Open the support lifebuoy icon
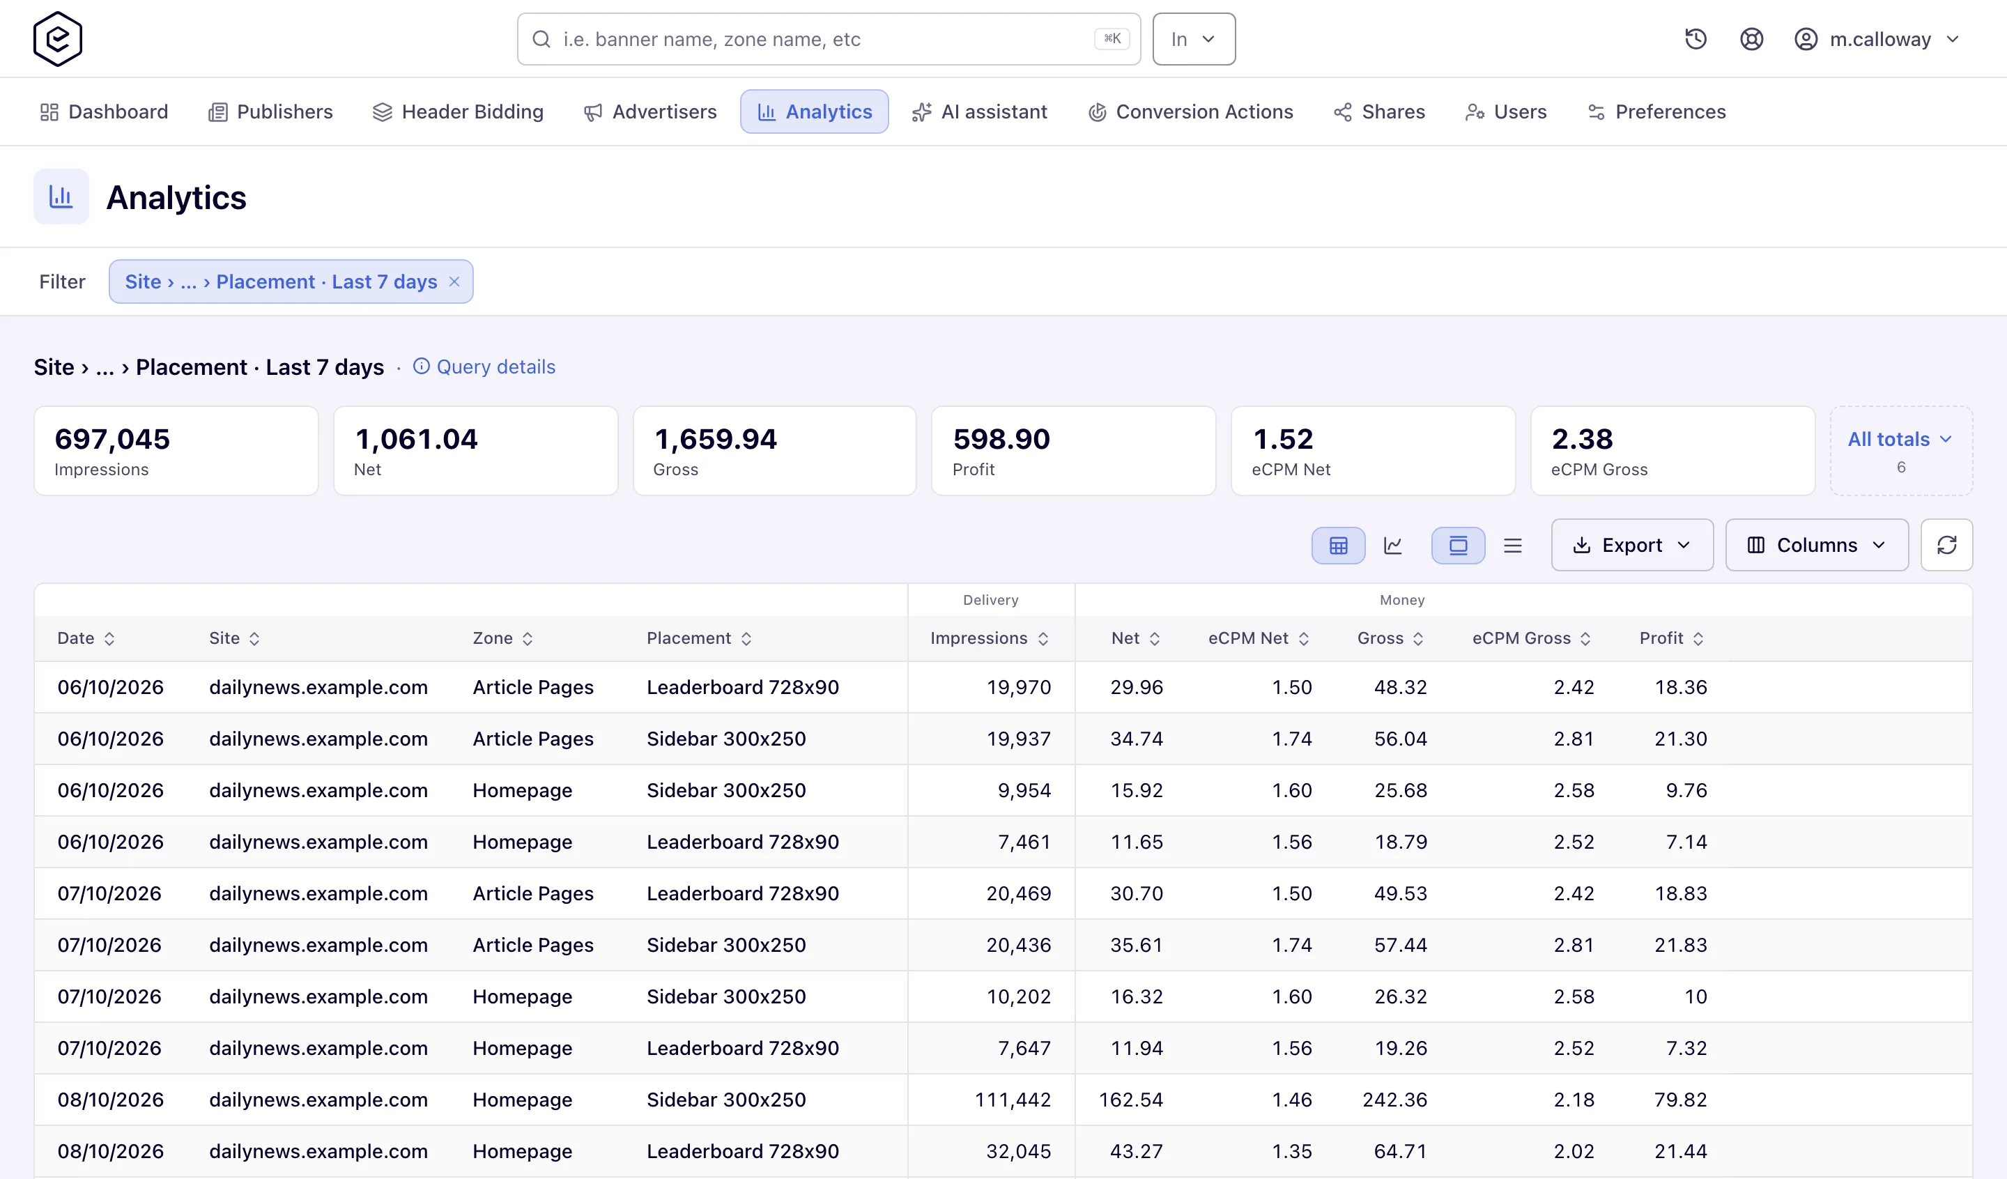The image size is (2007, 1179). point(1751,39)
